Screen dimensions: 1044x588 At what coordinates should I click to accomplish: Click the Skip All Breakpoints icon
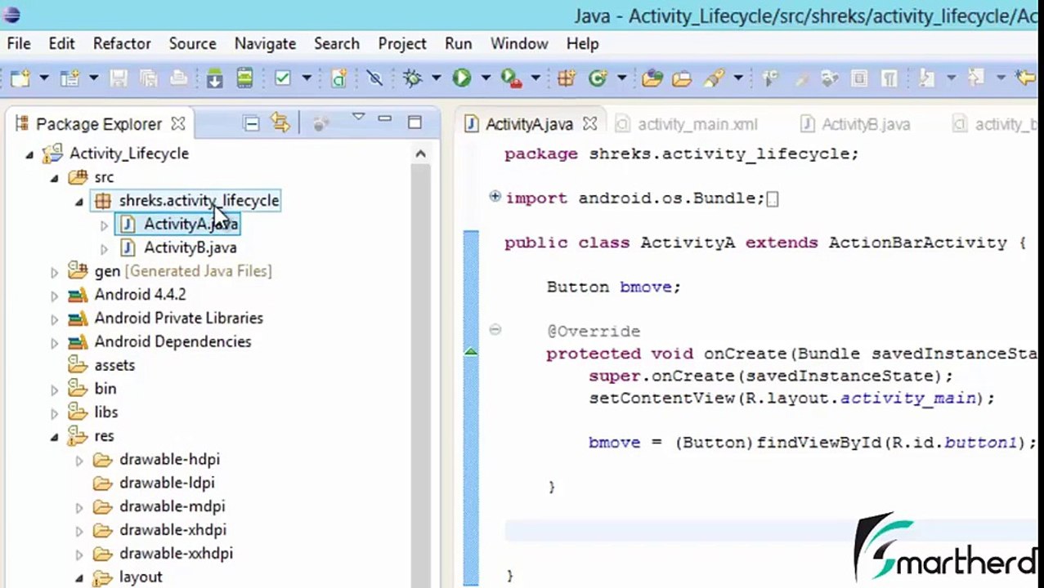(x=374, y=78)
